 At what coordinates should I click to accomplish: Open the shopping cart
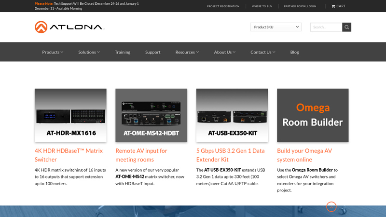[338, 6]
